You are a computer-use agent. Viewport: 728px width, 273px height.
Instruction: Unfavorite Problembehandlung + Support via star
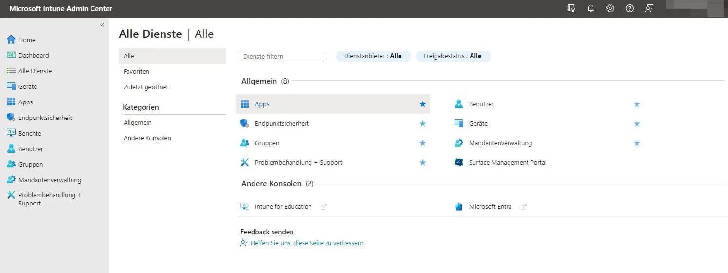(x=423, y=162)
